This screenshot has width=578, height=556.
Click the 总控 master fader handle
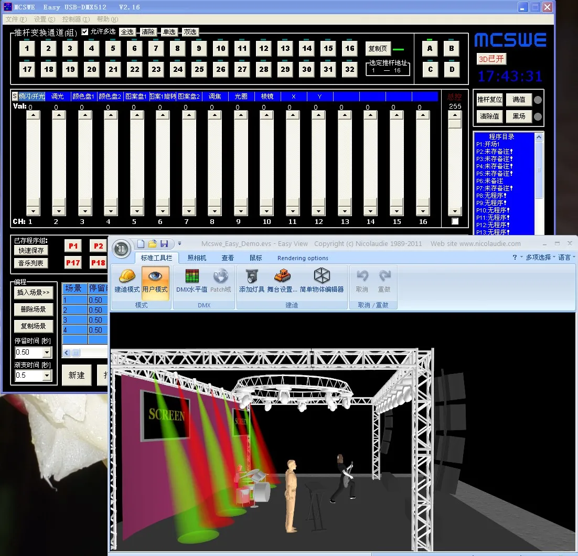click(455, 123)
